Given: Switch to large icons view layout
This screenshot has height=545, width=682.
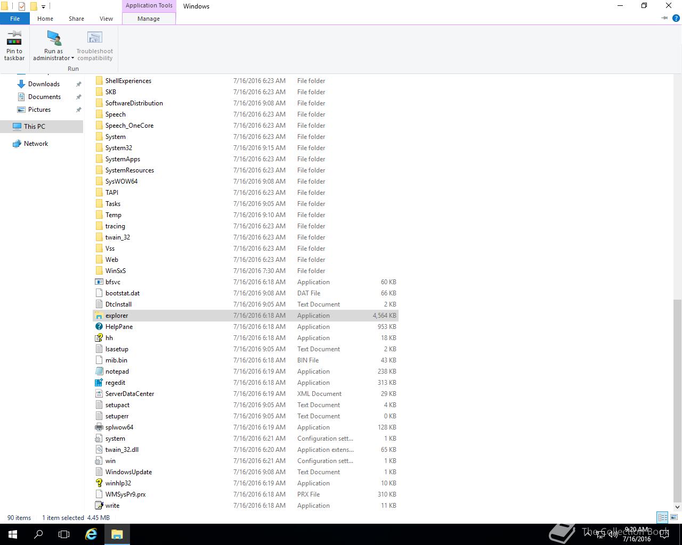Looking at the screenshot, I should [x=675, y=517].
